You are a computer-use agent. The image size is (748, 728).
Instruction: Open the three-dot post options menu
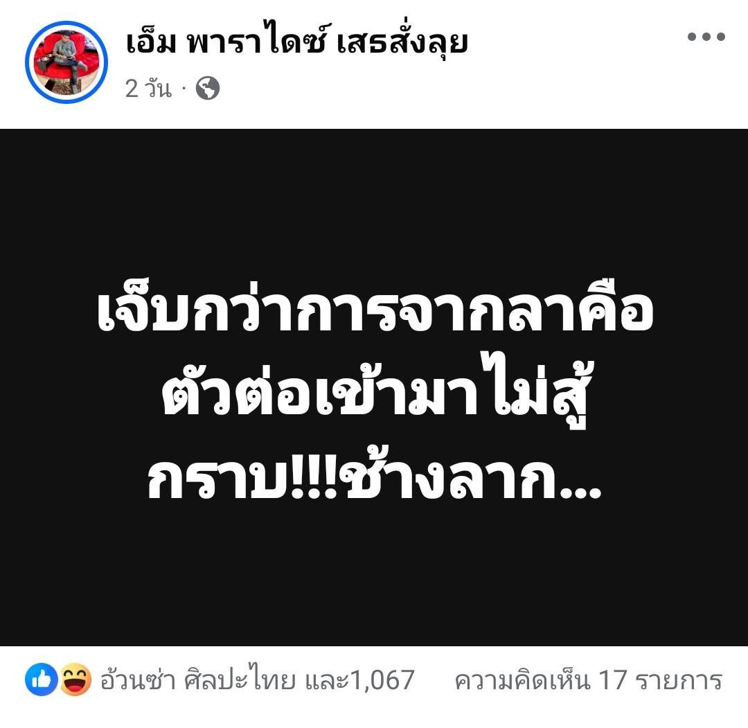[706, 36]
